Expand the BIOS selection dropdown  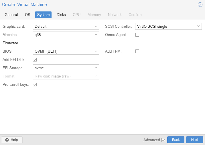pyautogui.click(x=96, y=51)
